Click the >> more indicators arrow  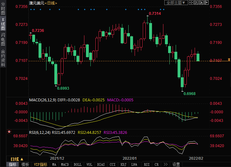pyautogui.click(x=165, y=164)
